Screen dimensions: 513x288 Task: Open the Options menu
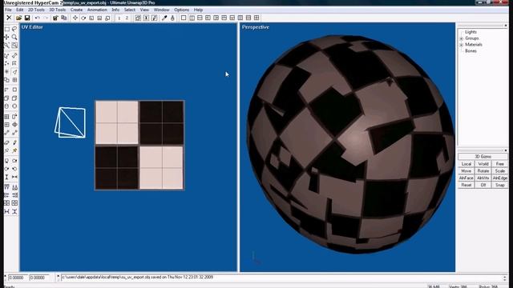[x=182, y=10]
